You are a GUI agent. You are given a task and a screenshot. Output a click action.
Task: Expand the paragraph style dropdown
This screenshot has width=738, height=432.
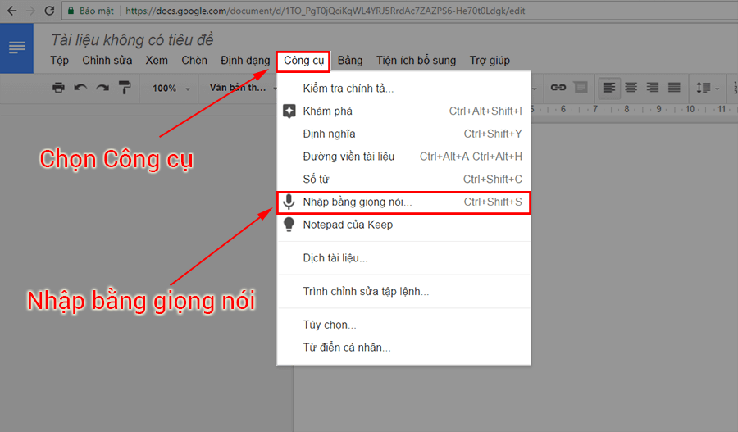click(x=239, y=88)
